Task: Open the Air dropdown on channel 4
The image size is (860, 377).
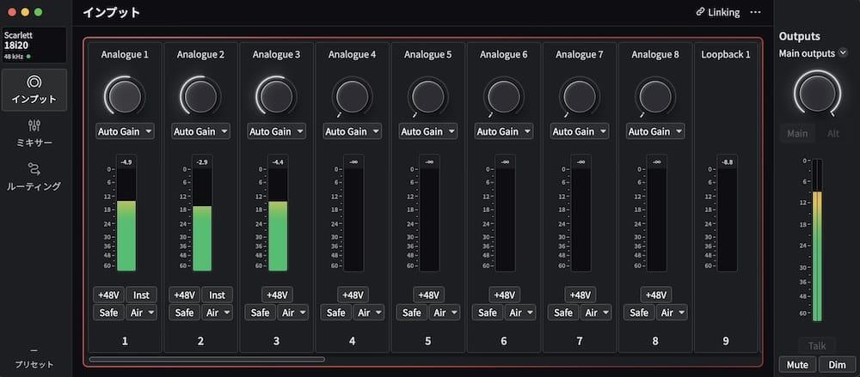Action: (x=369, y=313)
